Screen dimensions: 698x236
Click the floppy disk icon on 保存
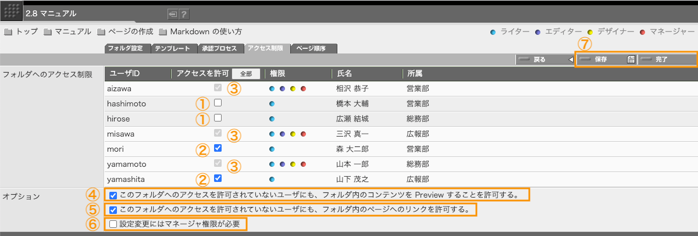630,59
